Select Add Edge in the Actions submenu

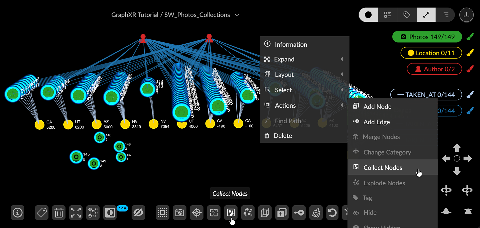(x=376, y=122)
